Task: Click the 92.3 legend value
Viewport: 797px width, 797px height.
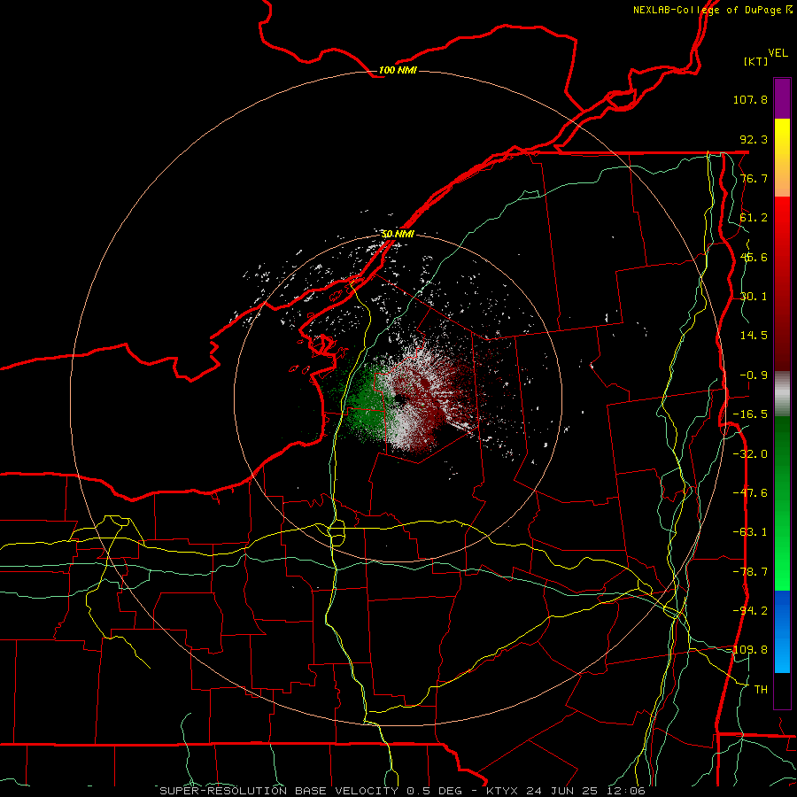Action: [x=754, y=139]
